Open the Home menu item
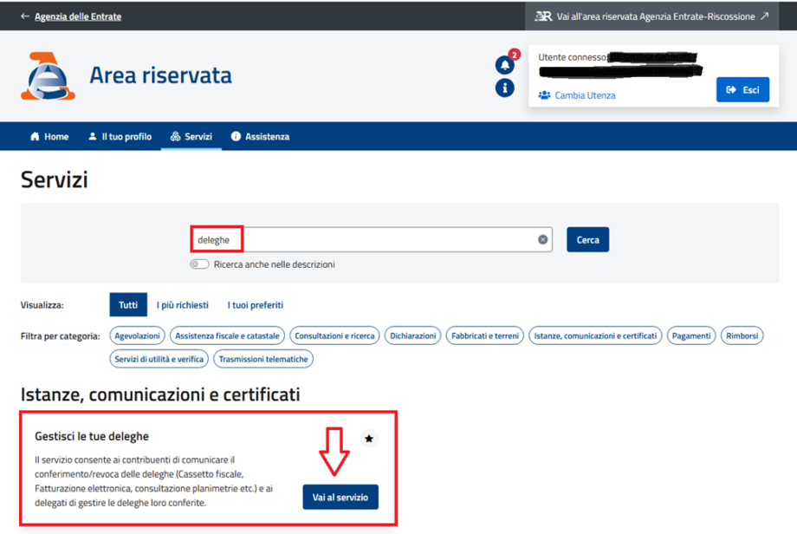Viewport: 797px width, 534px height. coord(49,137)
